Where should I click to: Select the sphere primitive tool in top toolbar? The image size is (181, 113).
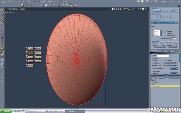pos(23,5)
